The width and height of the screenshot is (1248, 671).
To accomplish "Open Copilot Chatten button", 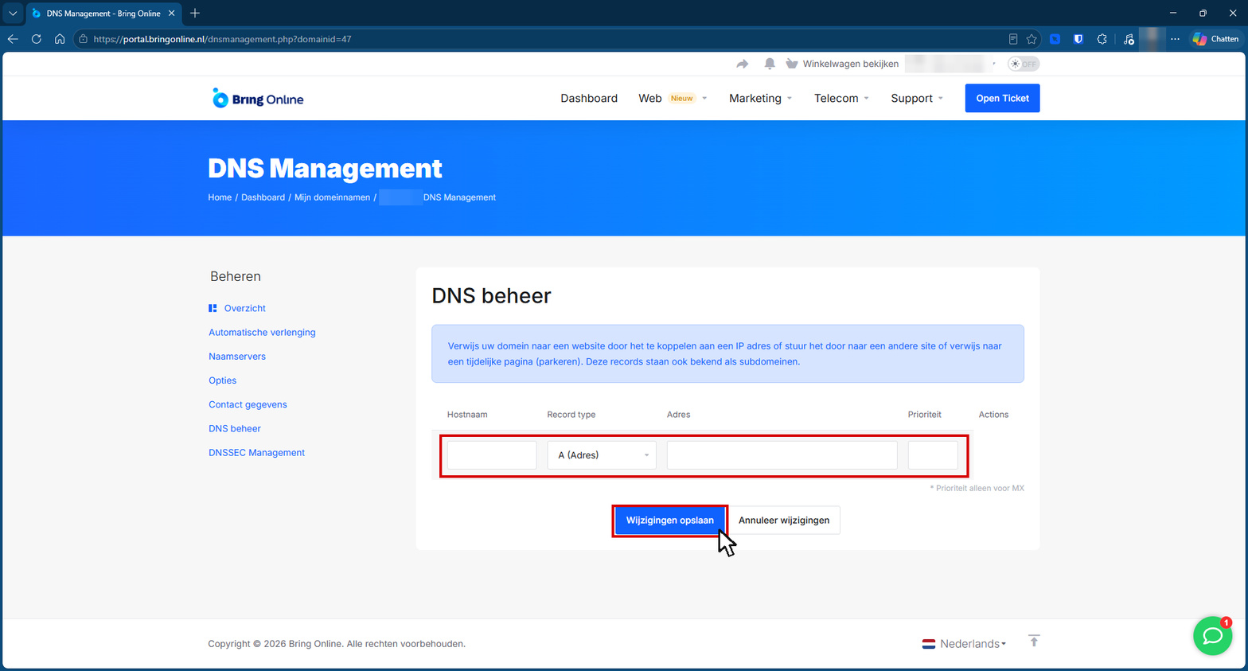I will point(1215,39).
